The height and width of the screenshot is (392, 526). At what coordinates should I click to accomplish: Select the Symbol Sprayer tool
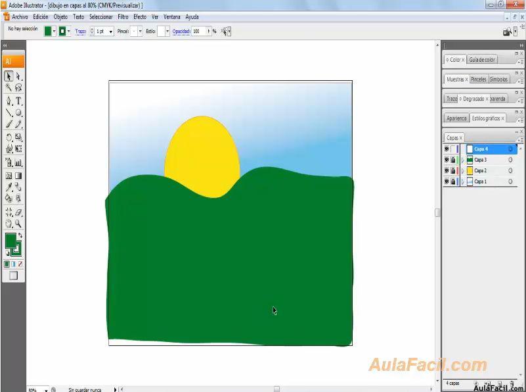coord(9,163)
